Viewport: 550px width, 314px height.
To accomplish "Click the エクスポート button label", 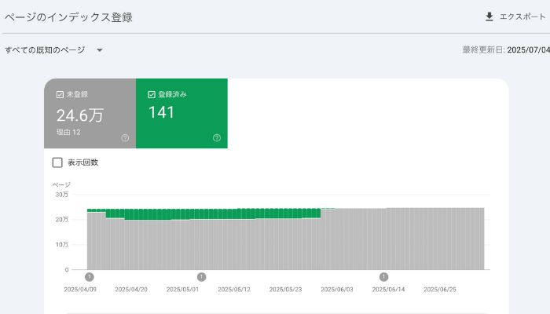I will [522, 16].
